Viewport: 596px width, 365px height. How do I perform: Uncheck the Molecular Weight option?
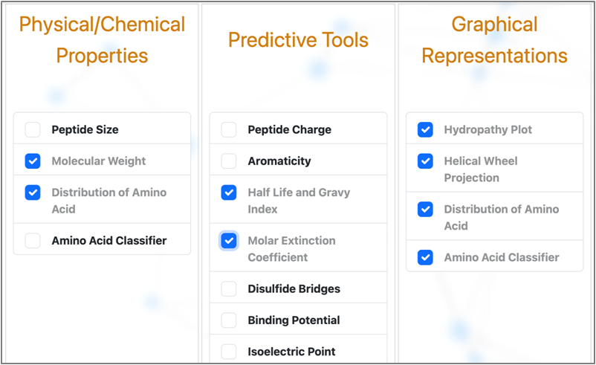[x=33, y=161]
